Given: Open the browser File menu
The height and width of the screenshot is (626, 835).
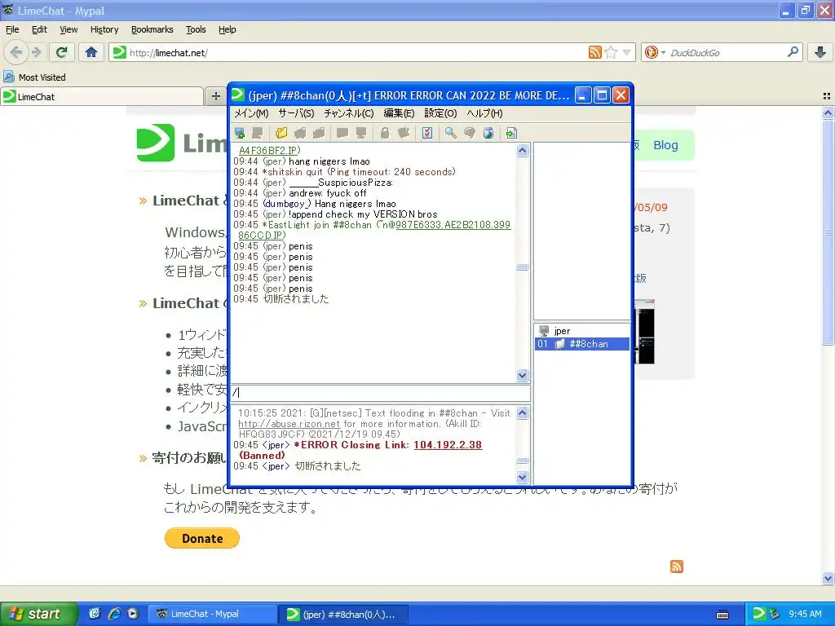Looking at the screenshot, I should coord(12,30).
